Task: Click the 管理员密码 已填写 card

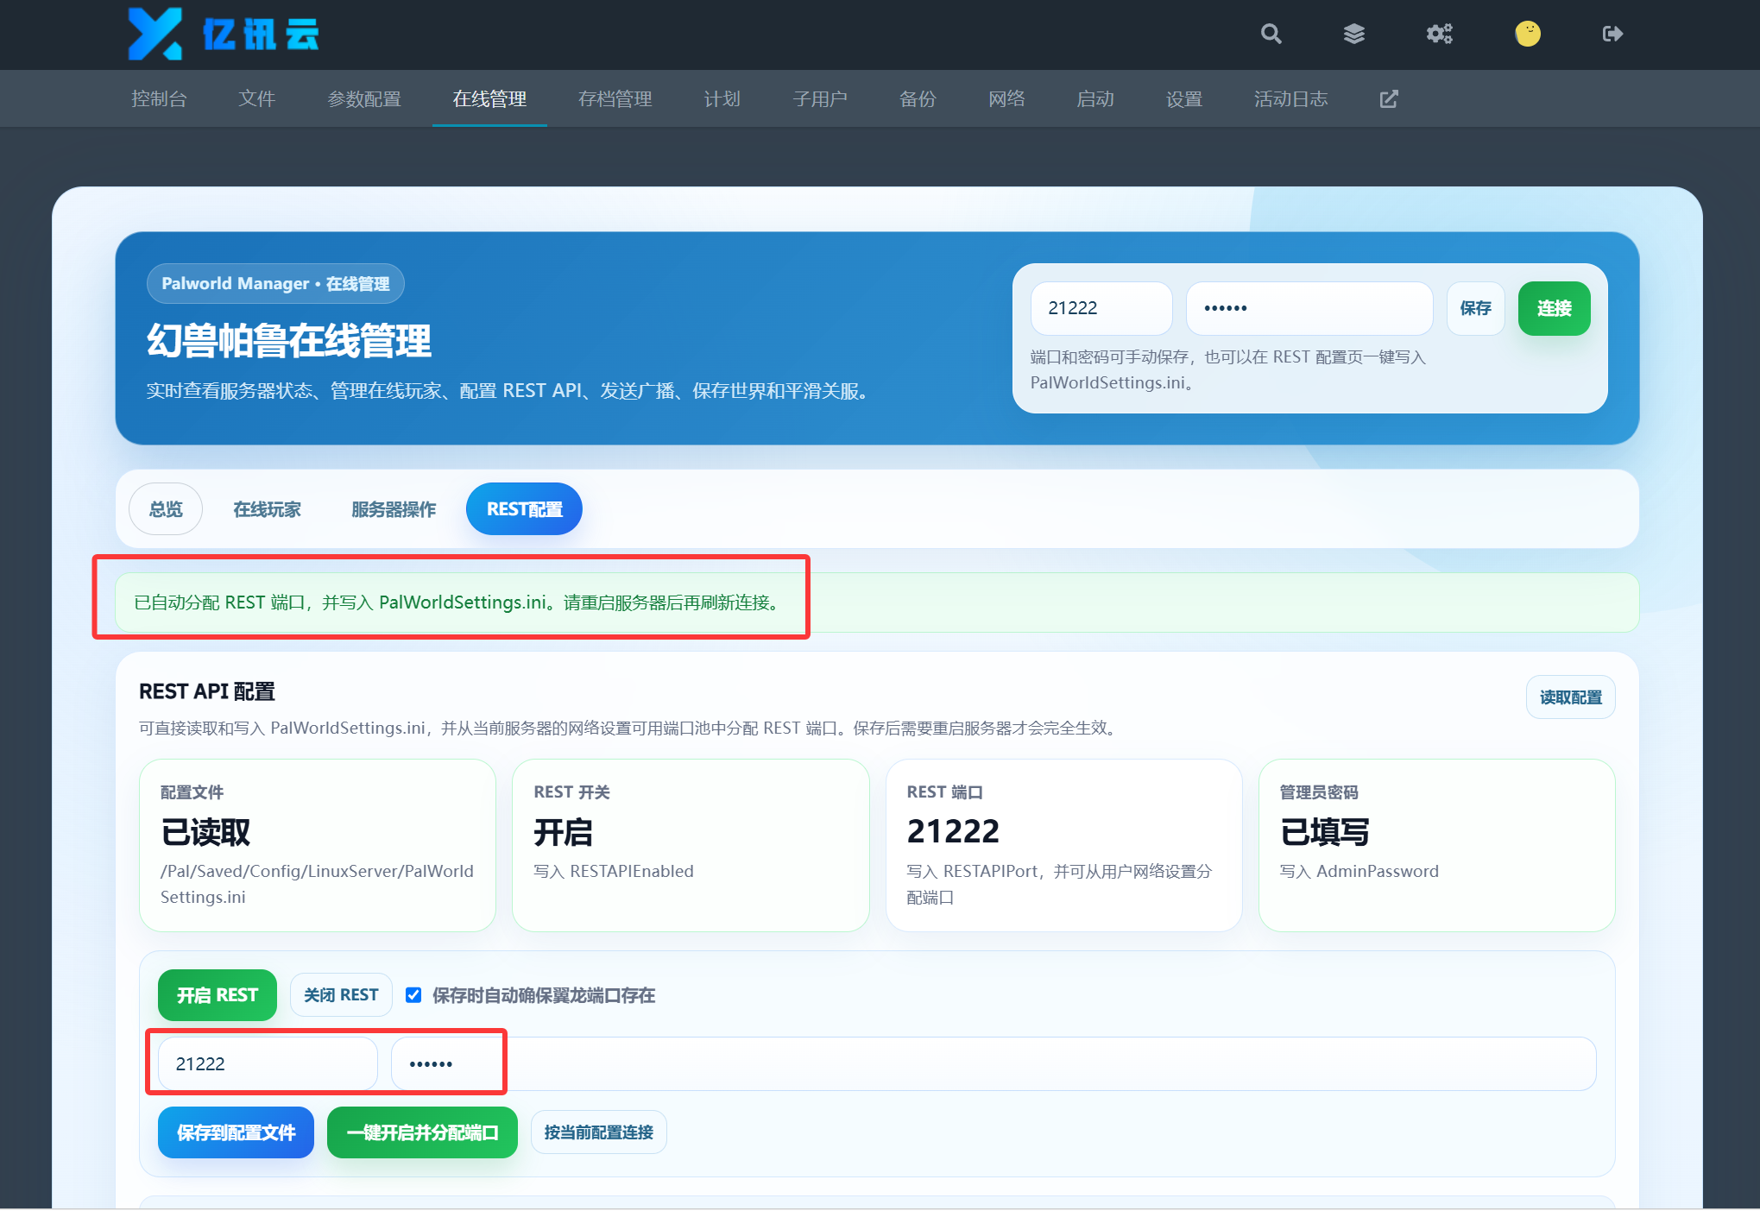Action: 1436,845
